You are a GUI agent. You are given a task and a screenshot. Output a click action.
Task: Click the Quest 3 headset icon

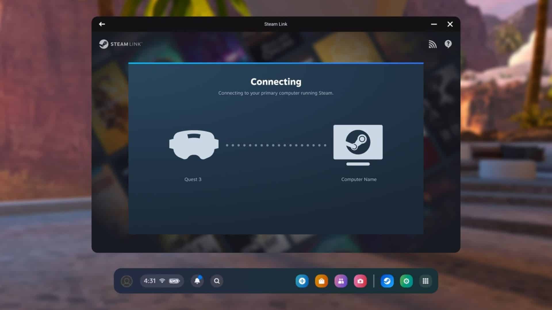(x=194, y=145)
